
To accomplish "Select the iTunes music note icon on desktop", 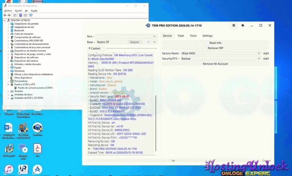I will 8,170.
